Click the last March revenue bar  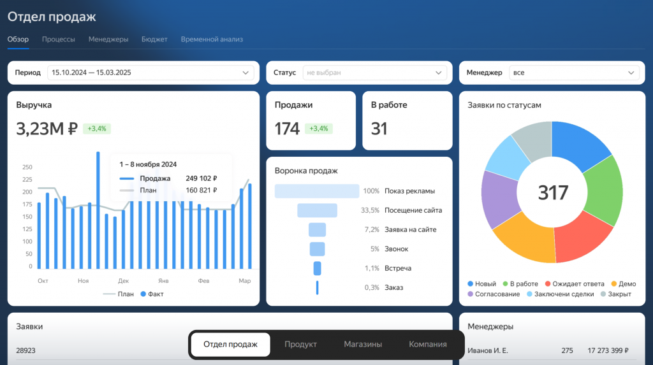coord(250,226)
